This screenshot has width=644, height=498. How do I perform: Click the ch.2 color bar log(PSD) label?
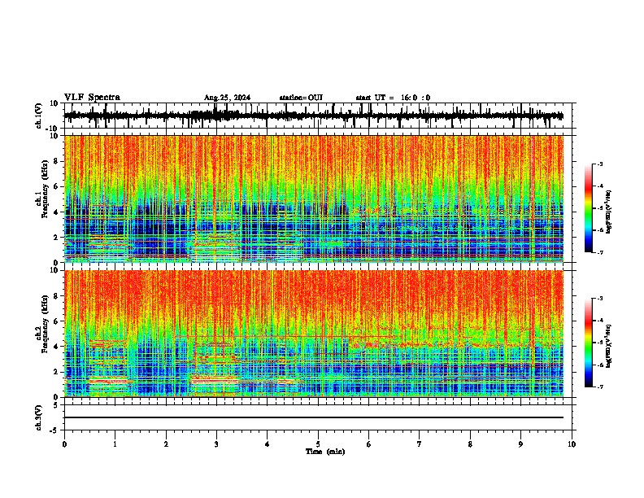(608, 346)
